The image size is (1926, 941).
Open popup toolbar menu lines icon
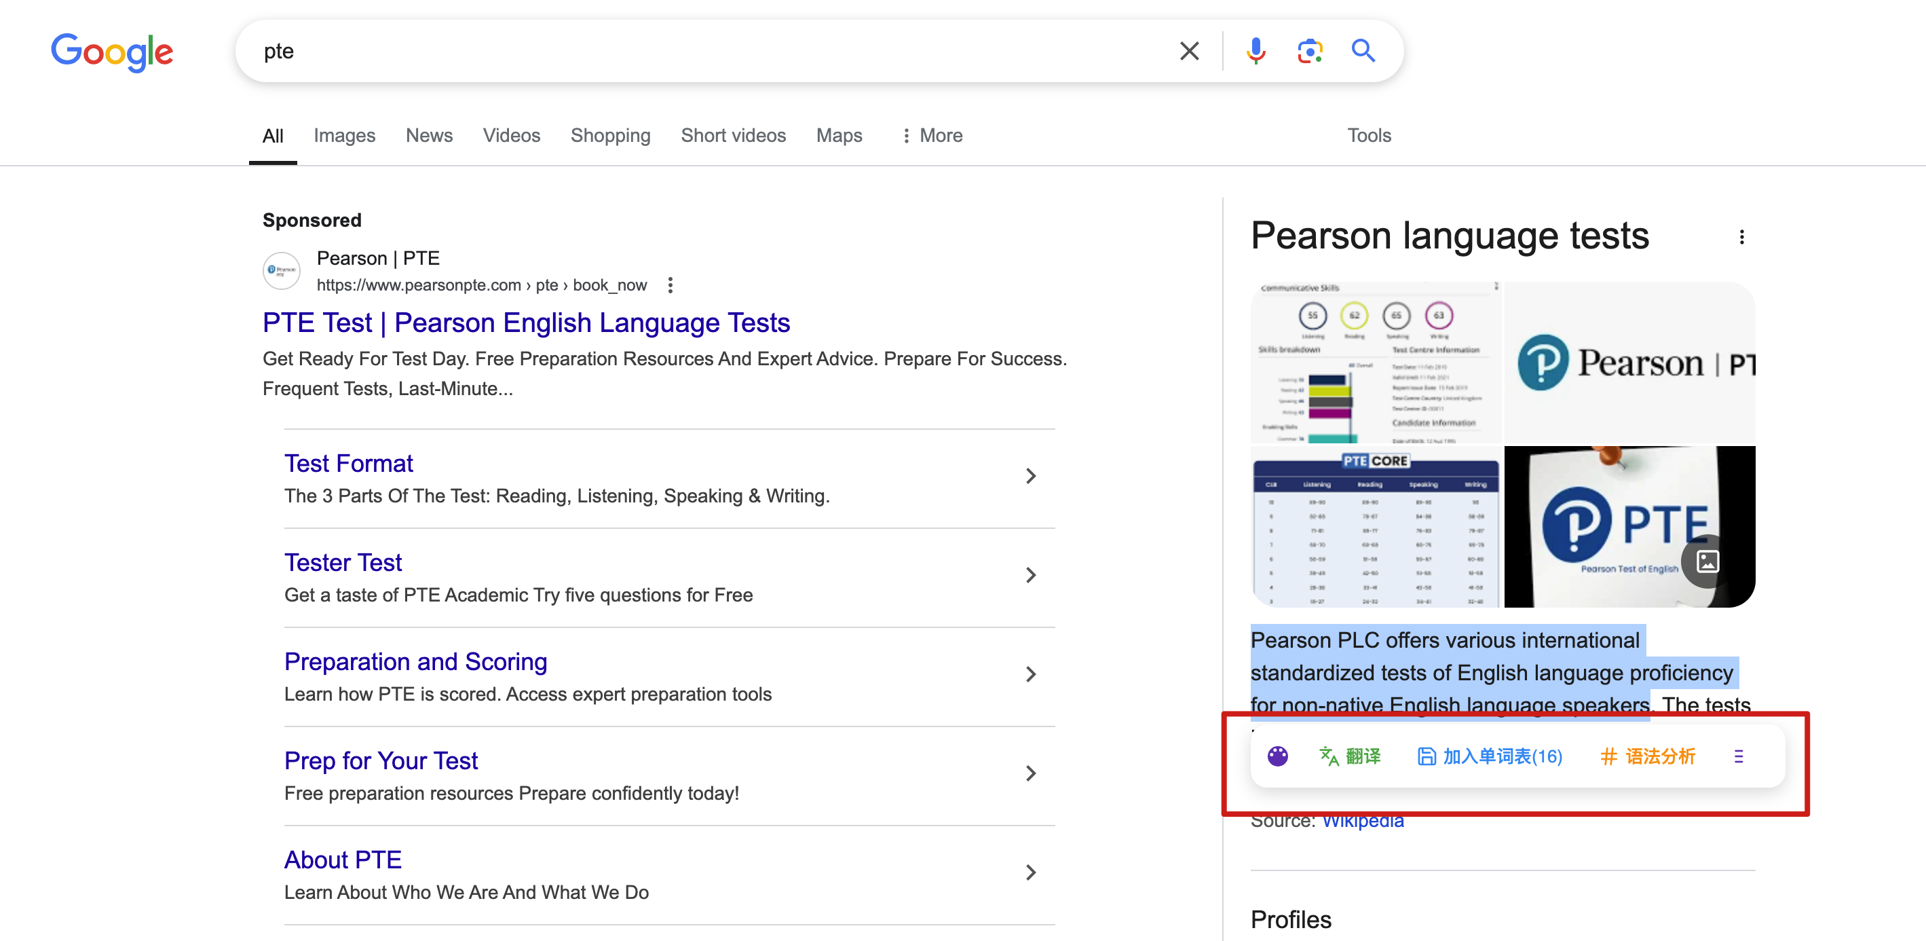(x=1738, y=756)
